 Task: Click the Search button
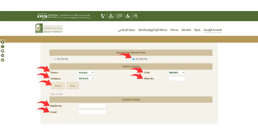58,86
